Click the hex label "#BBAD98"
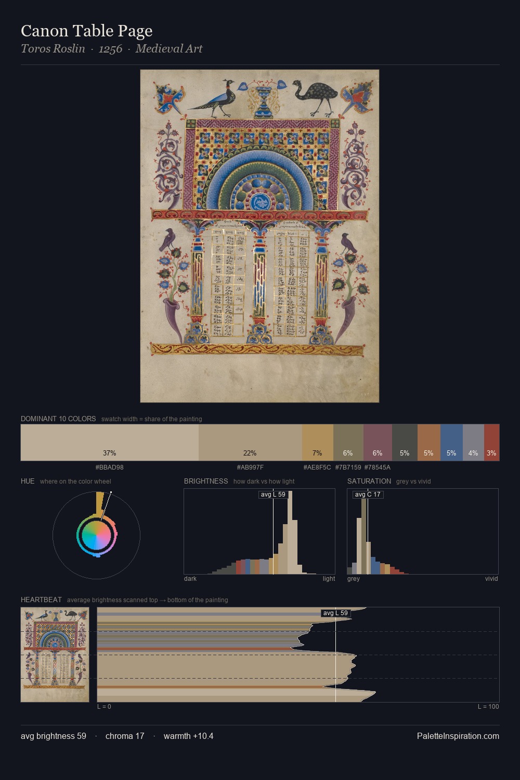The height and width of the screenshot is (780, 520). (x=110, y=467)
